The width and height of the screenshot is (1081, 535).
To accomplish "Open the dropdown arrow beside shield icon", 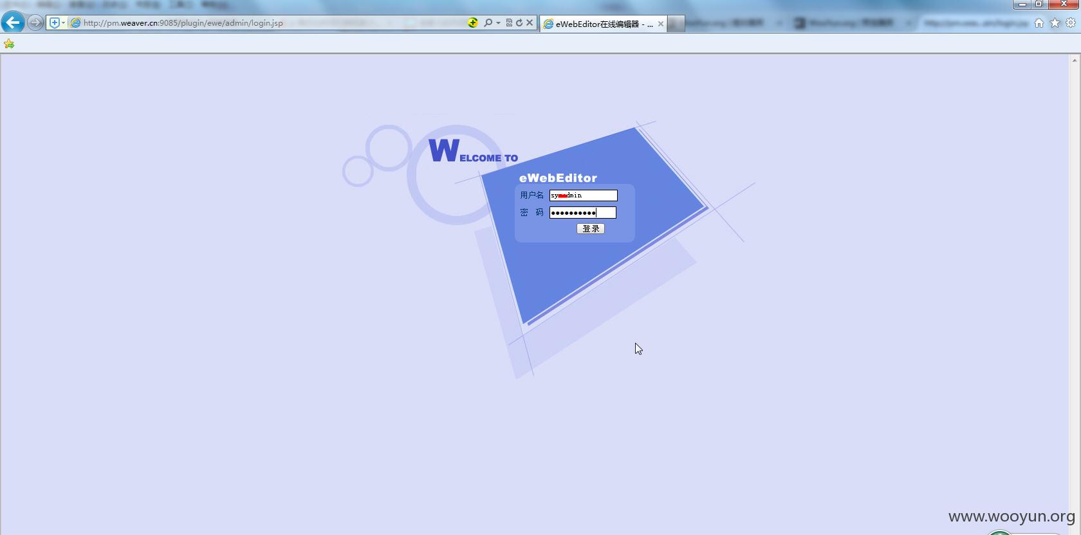I will 63,23.
